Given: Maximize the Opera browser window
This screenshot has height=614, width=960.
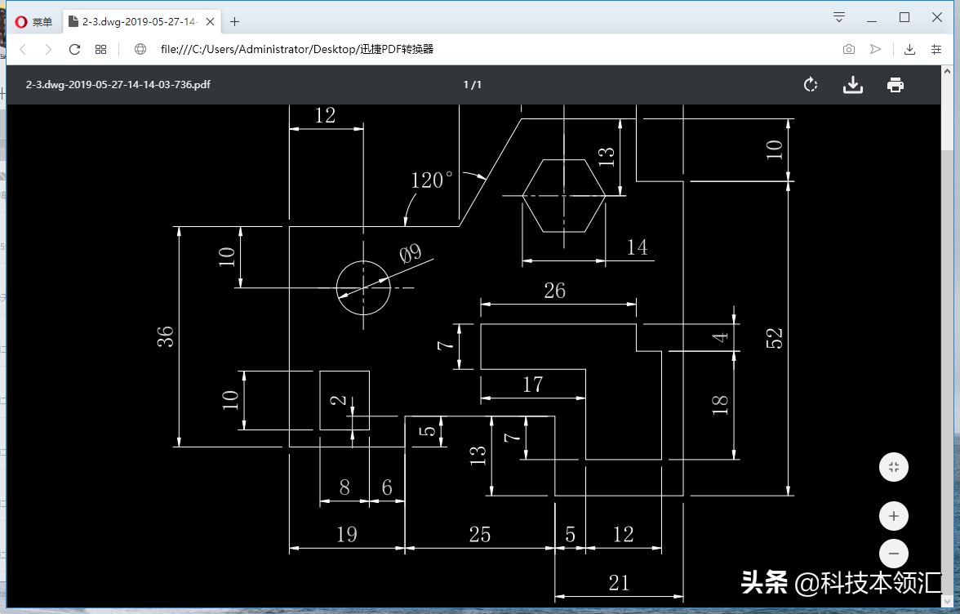Looking at the screenshot, I should coord(904,18).
